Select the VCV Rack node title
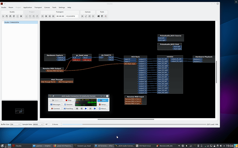 (136, 57)
